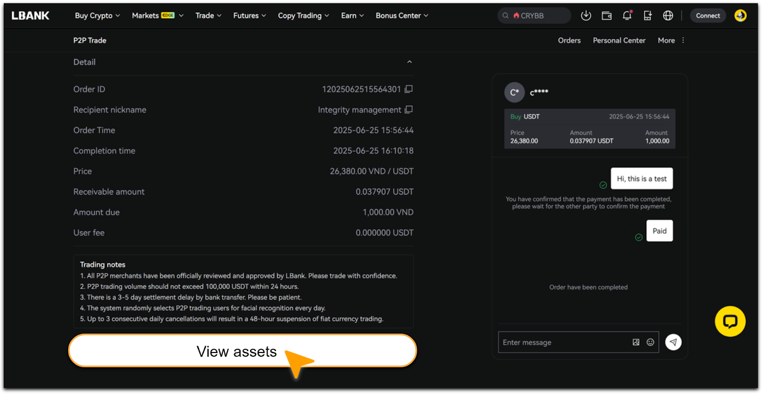This screenshot has width=762, height=394.
Task: Send the chat message
Action: tap(673, 342)
